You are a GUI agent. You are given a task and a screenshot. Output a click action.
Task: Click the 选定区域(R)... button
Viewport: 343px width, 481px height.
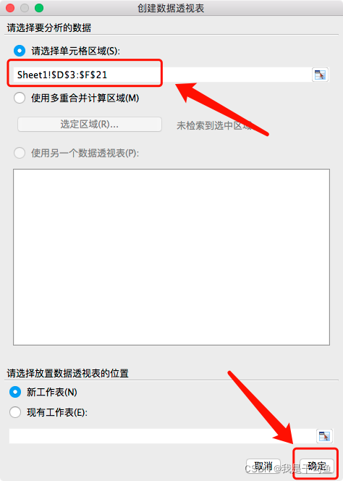[90, 125]
